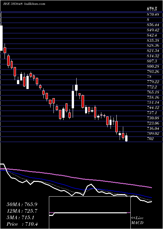163x229 pixels.
Task: Click the 730.08 price level label
Action: pyautogui.click(x=153, y=118)
